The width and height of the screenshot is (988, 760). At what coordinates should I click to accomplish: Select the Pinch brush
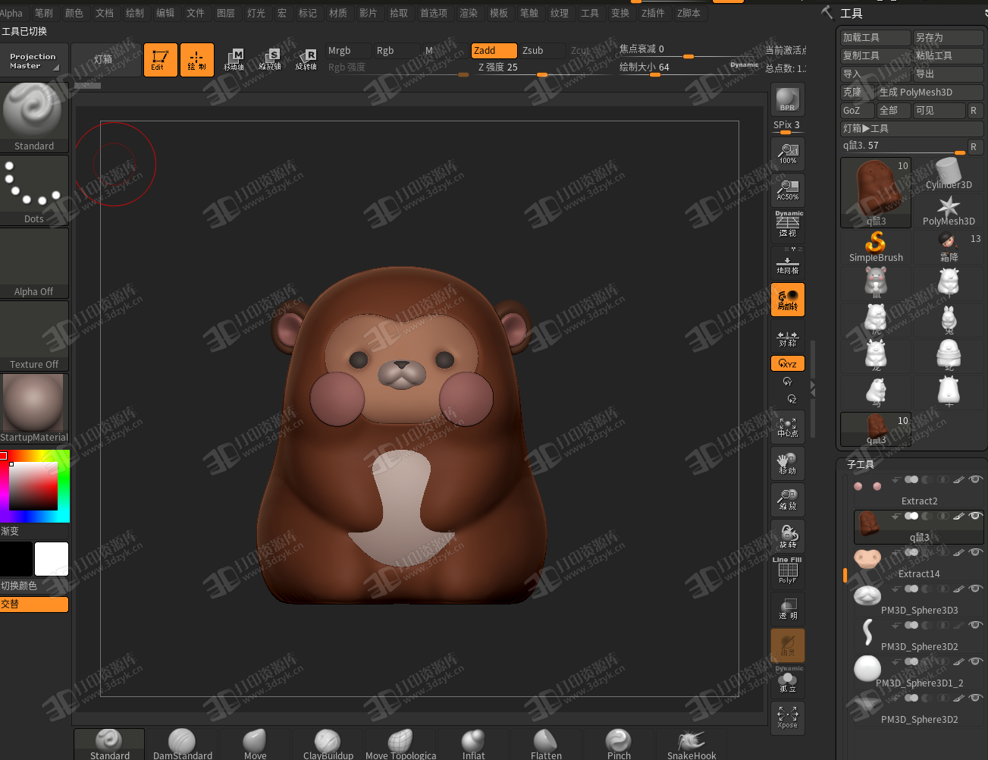point(619,744)
